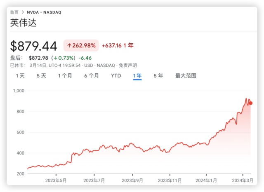Choose the 6个月 range tab
The height and width of the screenshot is (192, 264).
92,76
